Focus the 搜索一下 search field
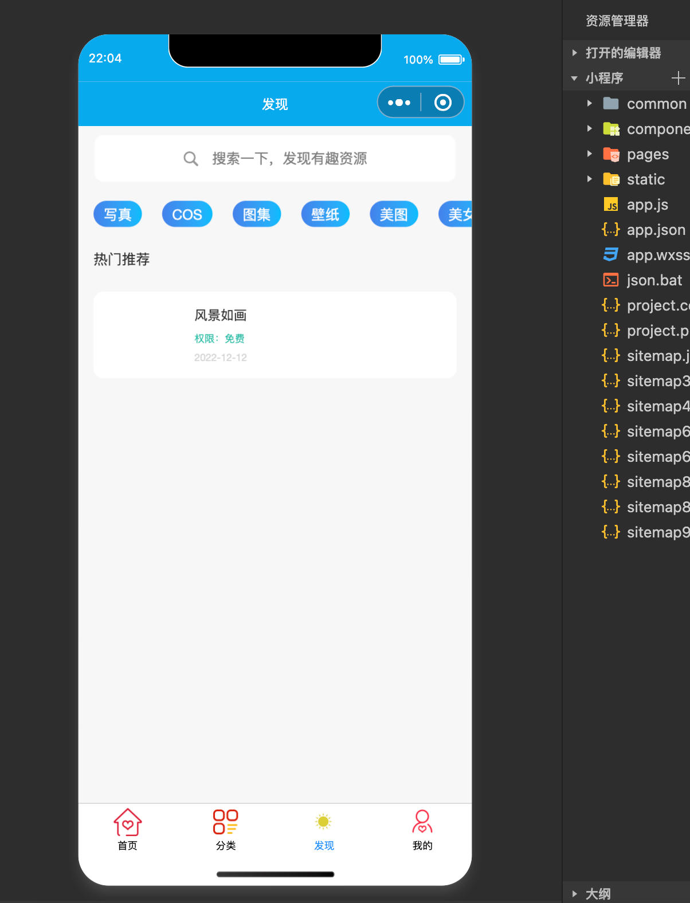 coord(275,159)
